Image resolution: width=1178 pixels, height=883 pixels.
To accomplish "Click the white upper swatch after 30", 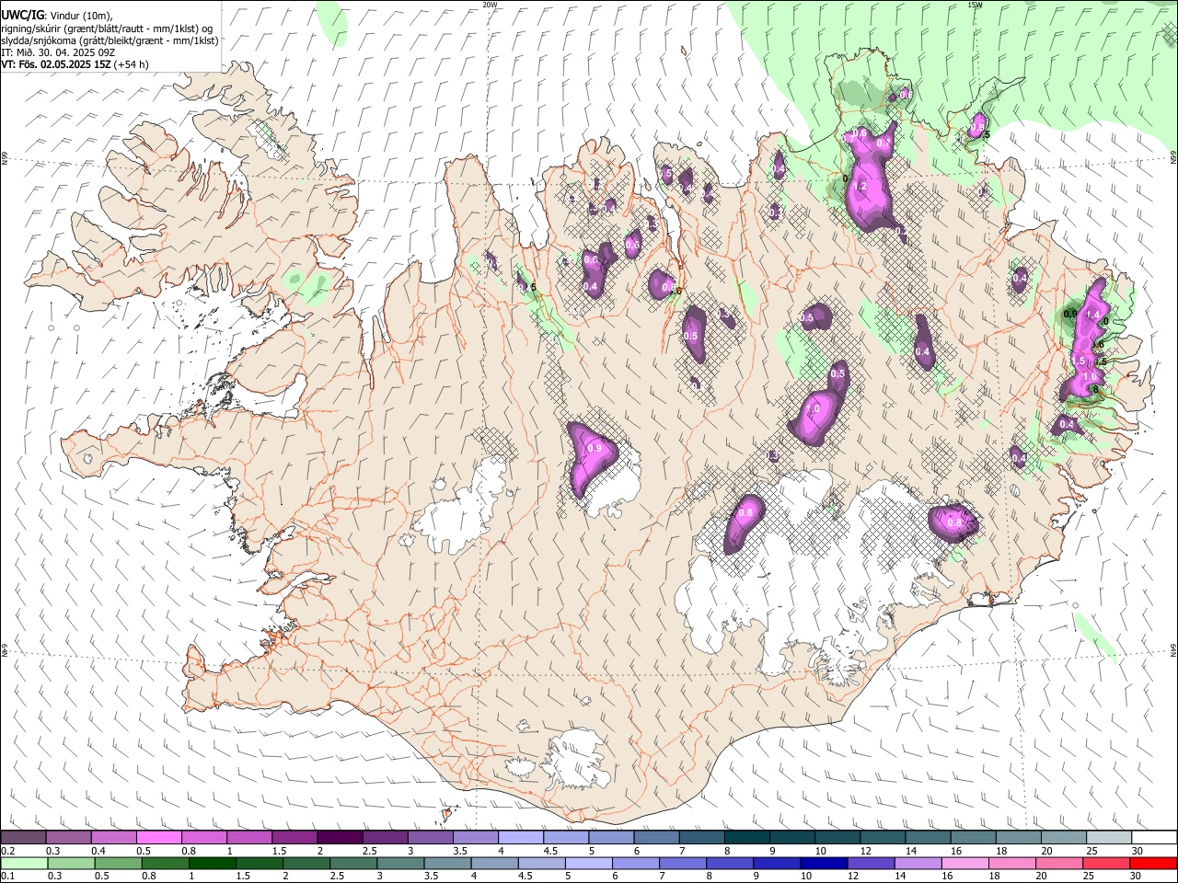I will coord(1153,837).
